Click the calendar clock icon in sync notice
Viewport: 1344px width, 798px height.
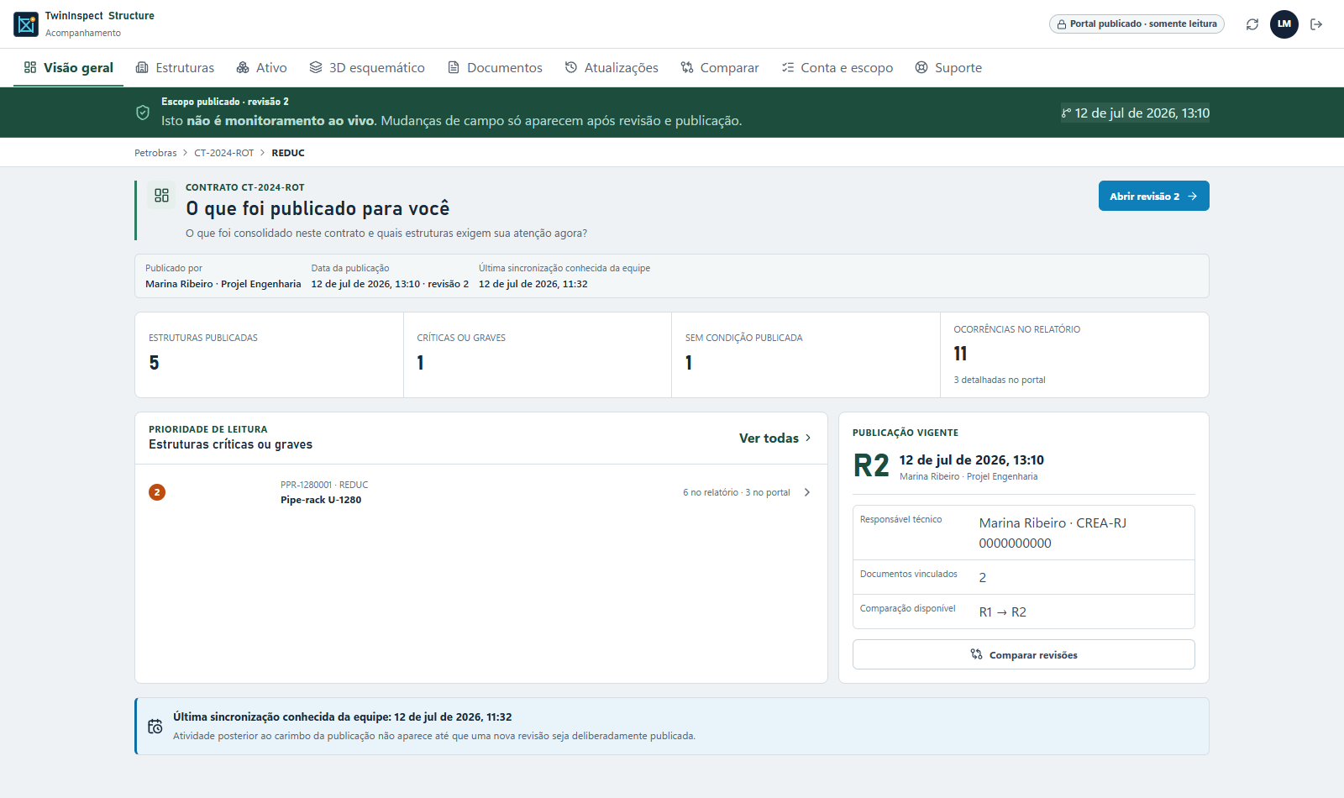pos(155,727)
